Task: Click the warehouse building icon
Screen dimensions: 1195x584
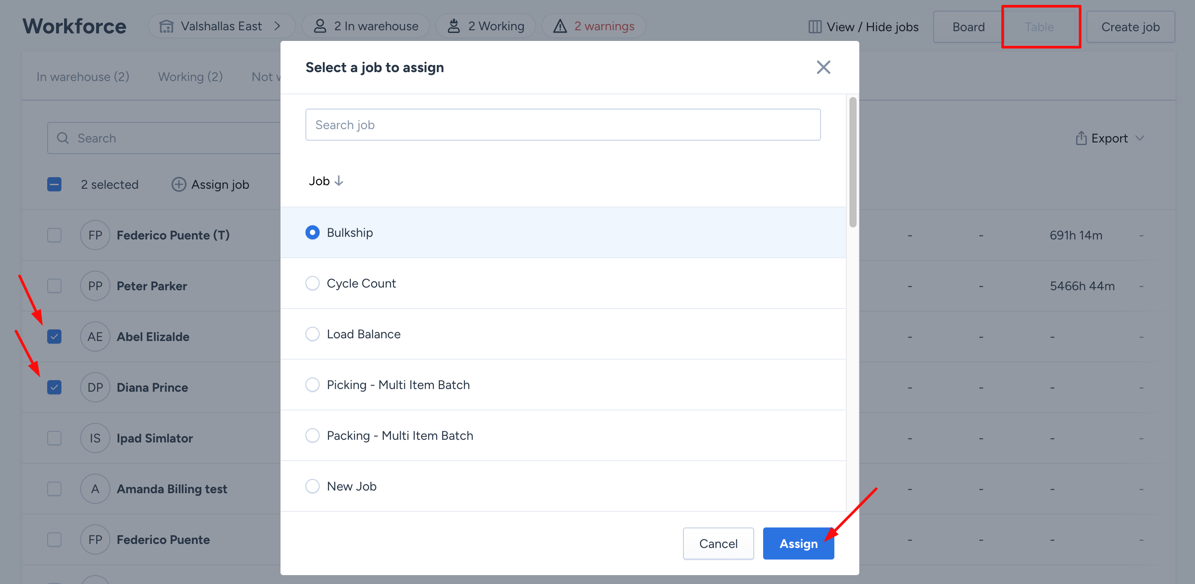Action: point(166,26)
